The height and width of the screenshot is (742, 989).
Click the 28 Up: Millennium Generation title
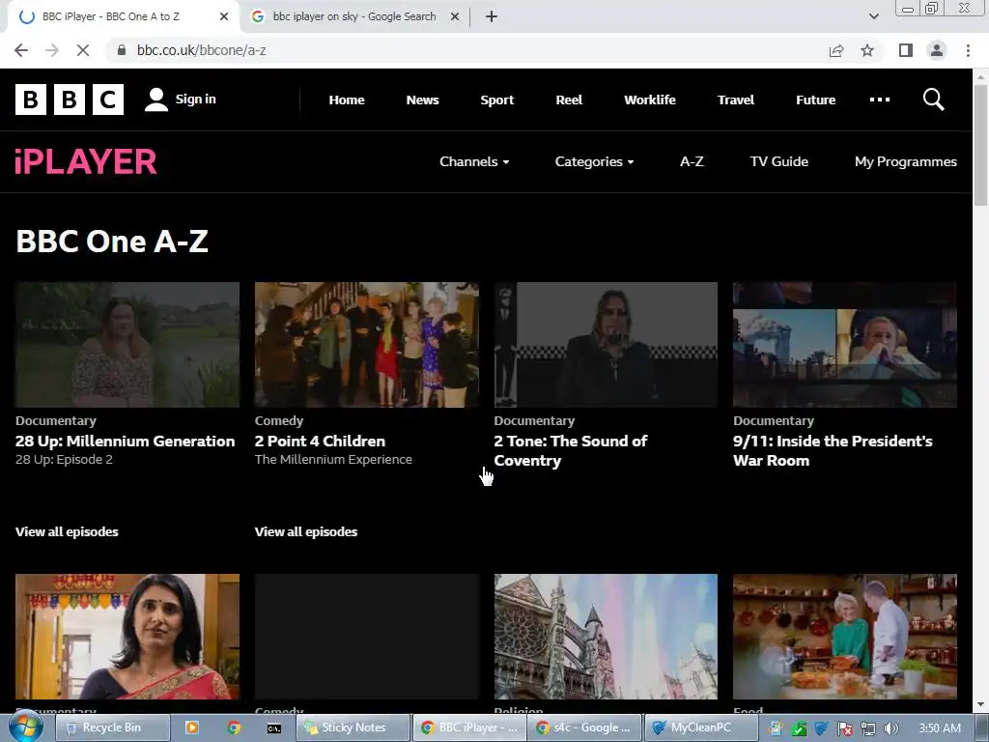click(x=125, y=441)
